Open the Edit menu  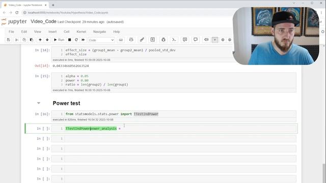24,32
